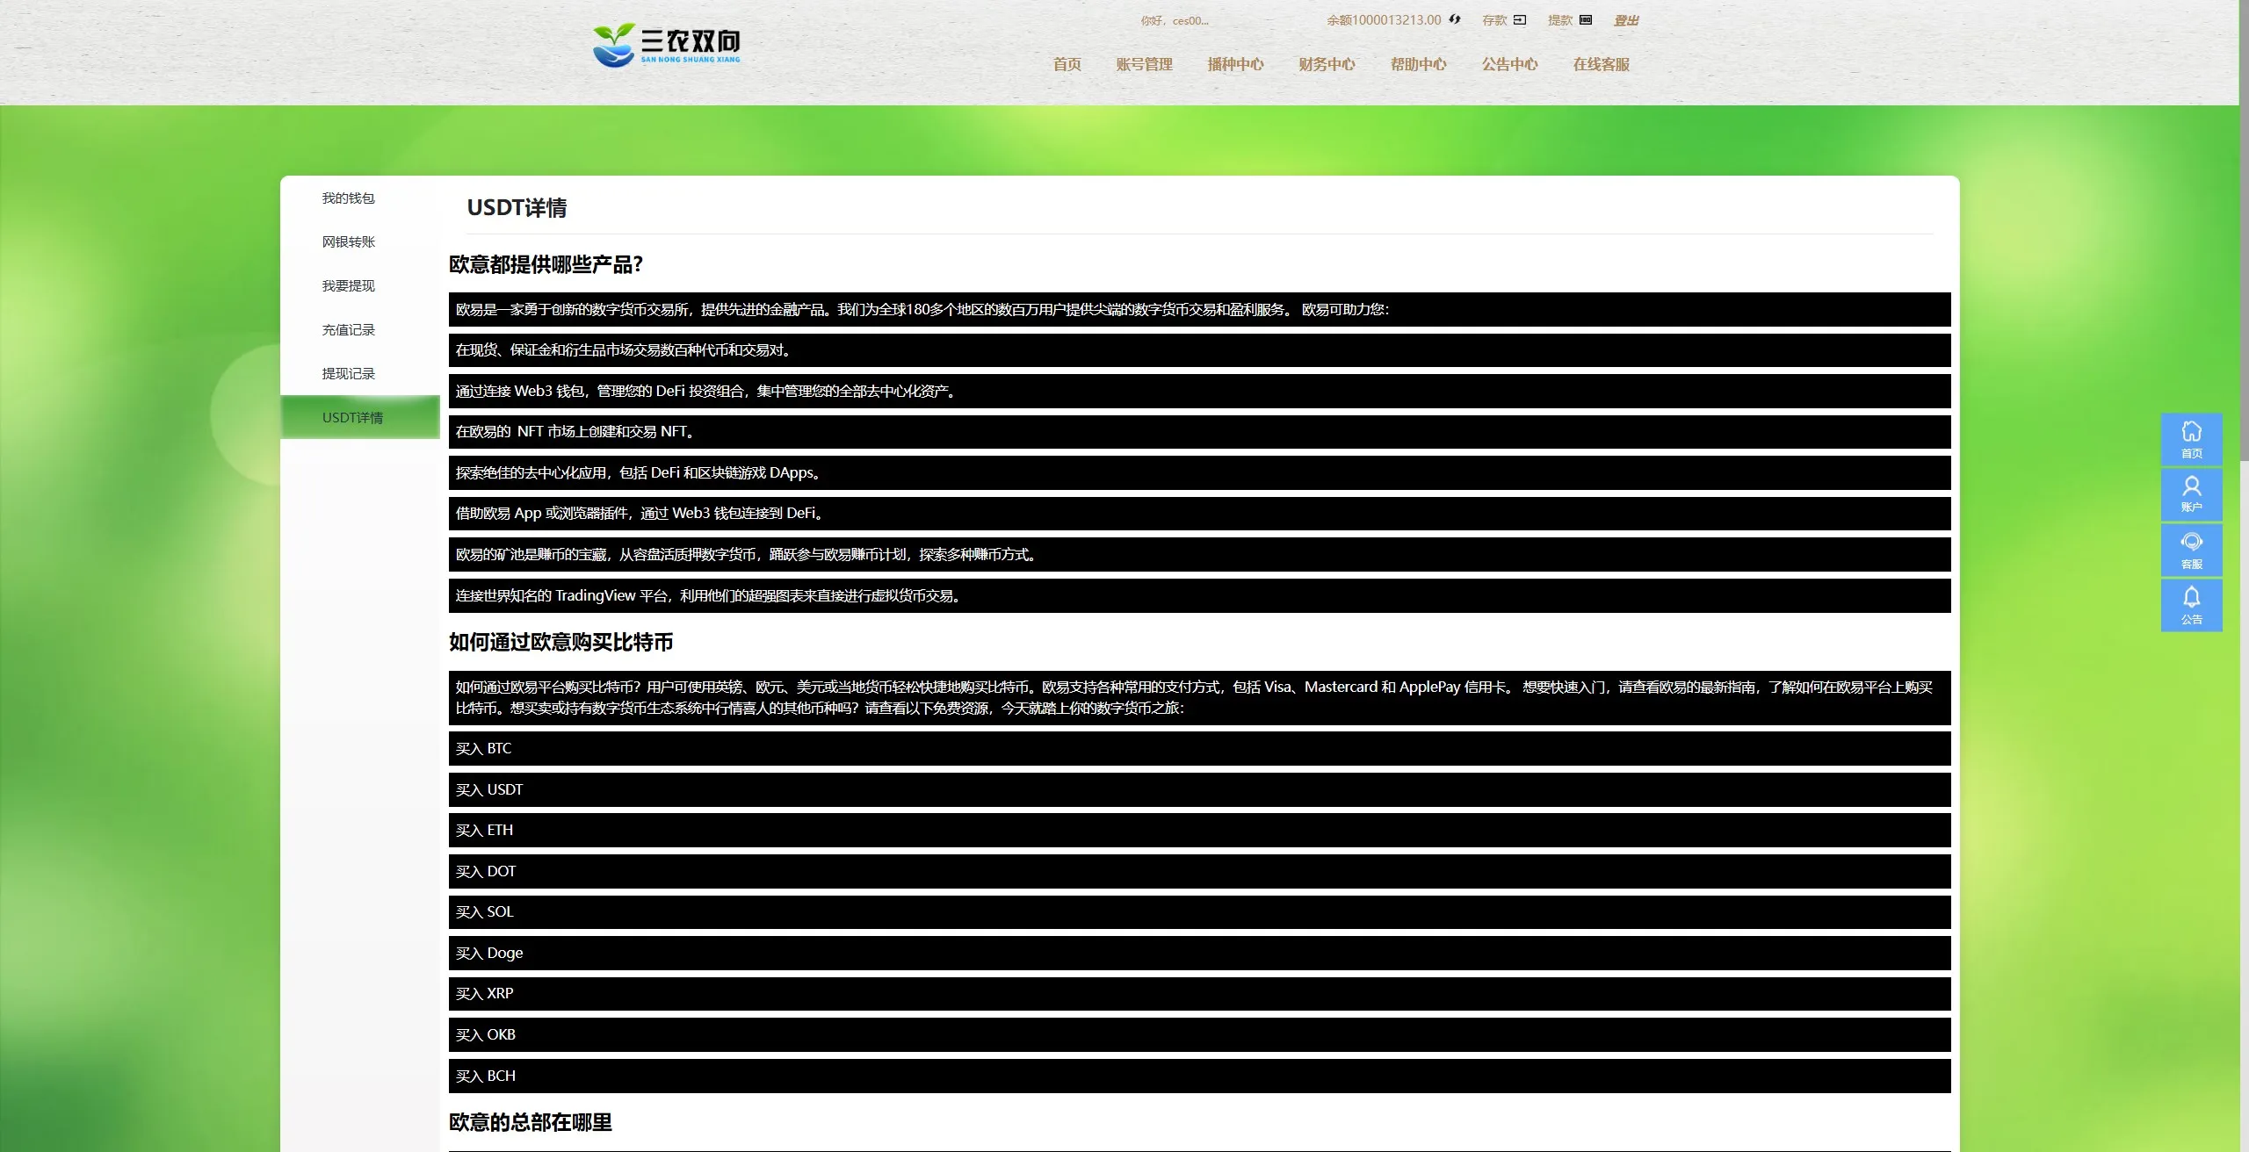Image resolution: width=2249 pixels, height=1152 pixels.
Task: Click the row 买入 SOL
Action: tap(1199, 911)
